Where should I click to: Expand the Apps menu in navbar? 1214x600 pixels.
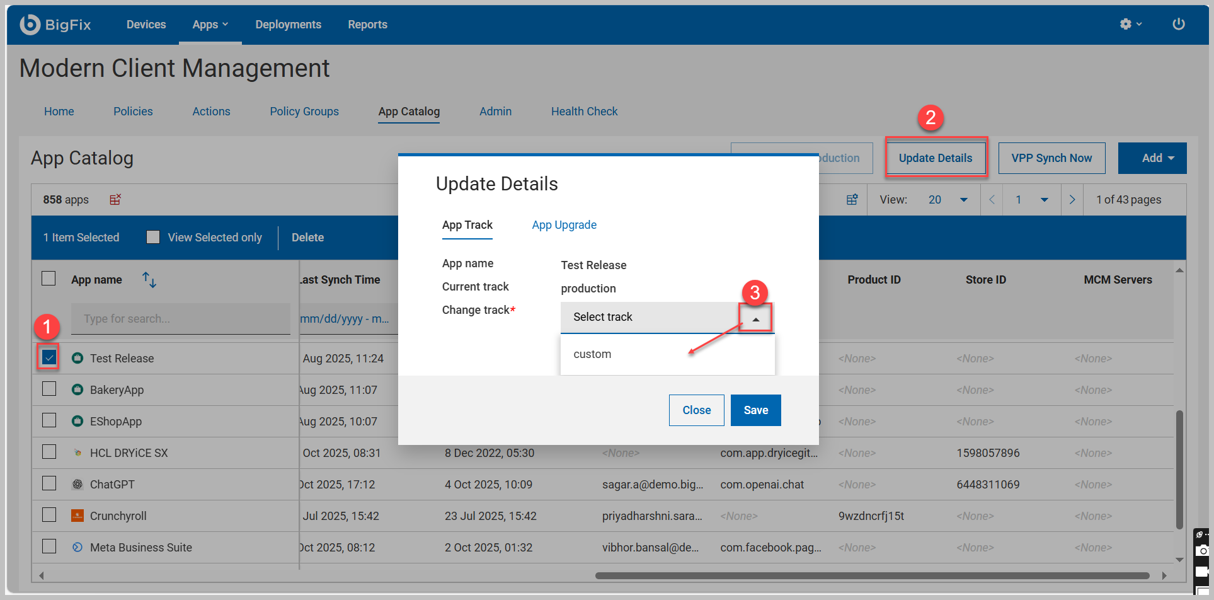210,25
